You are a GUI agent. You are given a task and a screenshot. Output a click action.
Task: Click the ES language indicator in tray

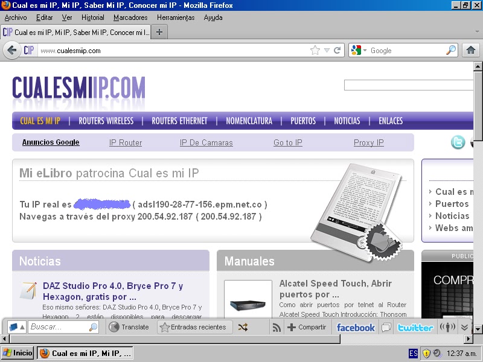pos(414,353)
